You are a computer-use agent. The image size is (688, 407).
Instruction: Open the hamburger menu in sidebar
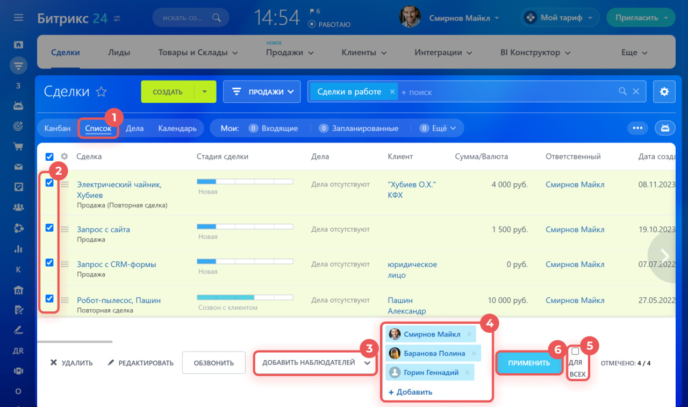click(x=18, y=18)
